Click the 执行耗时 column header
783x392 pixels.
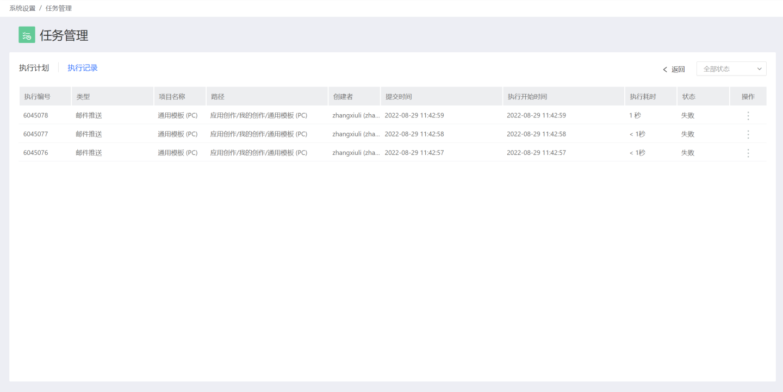(643, 97)
